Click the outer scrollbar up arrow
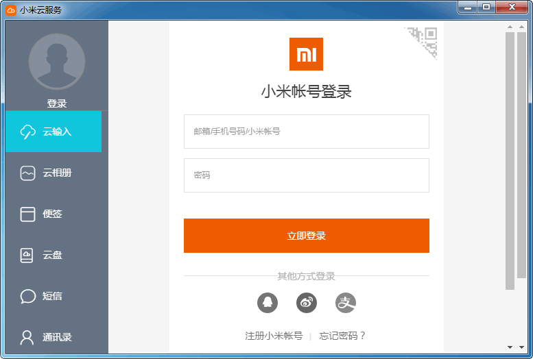 pyautogui.click(x=522, y=27)
